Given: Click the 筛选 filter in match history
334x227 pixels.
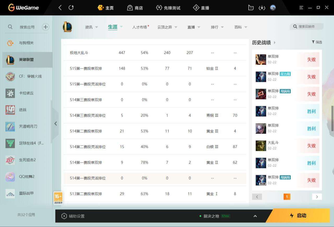Looking at the screenshot, I should pyautogui.click(x=317, y=42).
